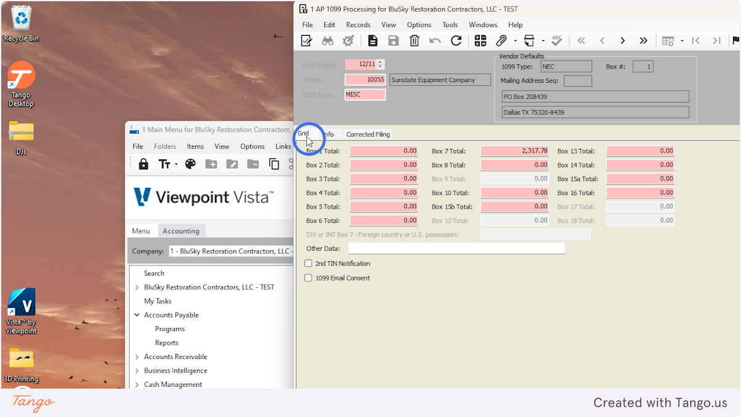Open the File menu in AP 1099 Processing

308,25
